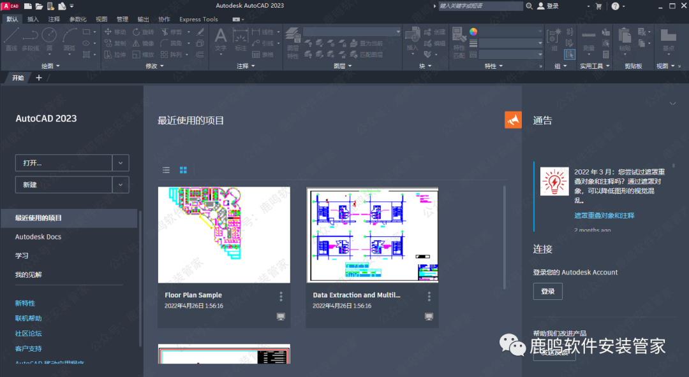689x377 pixels.
Task: Click the search magnifier icon
Action: click(530, 6)
